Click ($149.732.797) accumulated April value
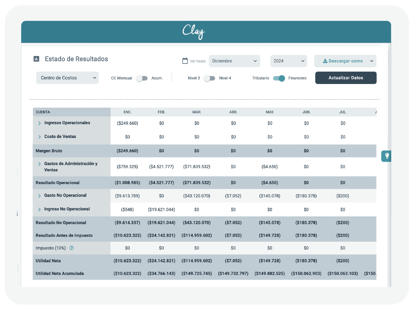Viewport: 416px width, 309px height. (x=233, y=274)
